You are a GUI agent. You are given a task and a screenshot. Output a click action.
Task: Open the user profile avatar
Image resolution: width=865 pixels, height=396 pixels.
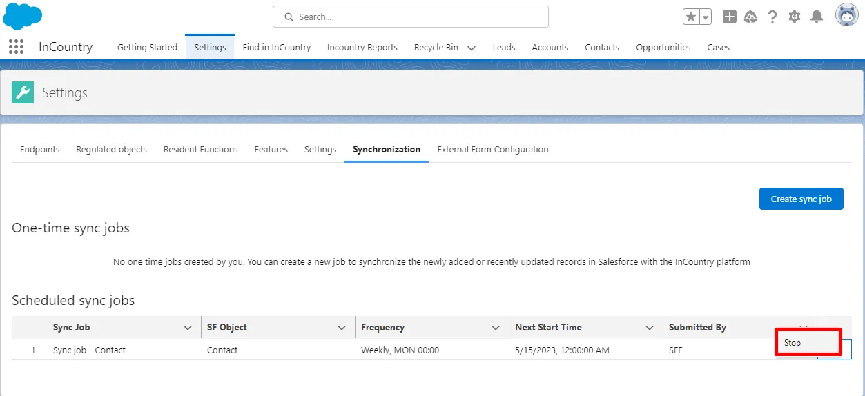[846, 15]
